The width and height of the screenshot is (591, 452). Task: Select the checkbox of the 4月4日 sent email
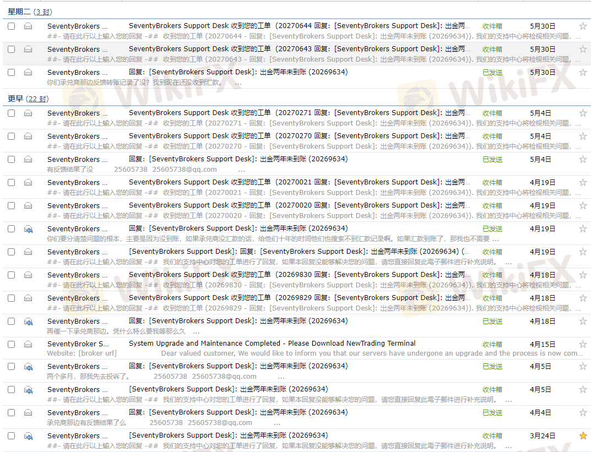[x=12, y=412]
